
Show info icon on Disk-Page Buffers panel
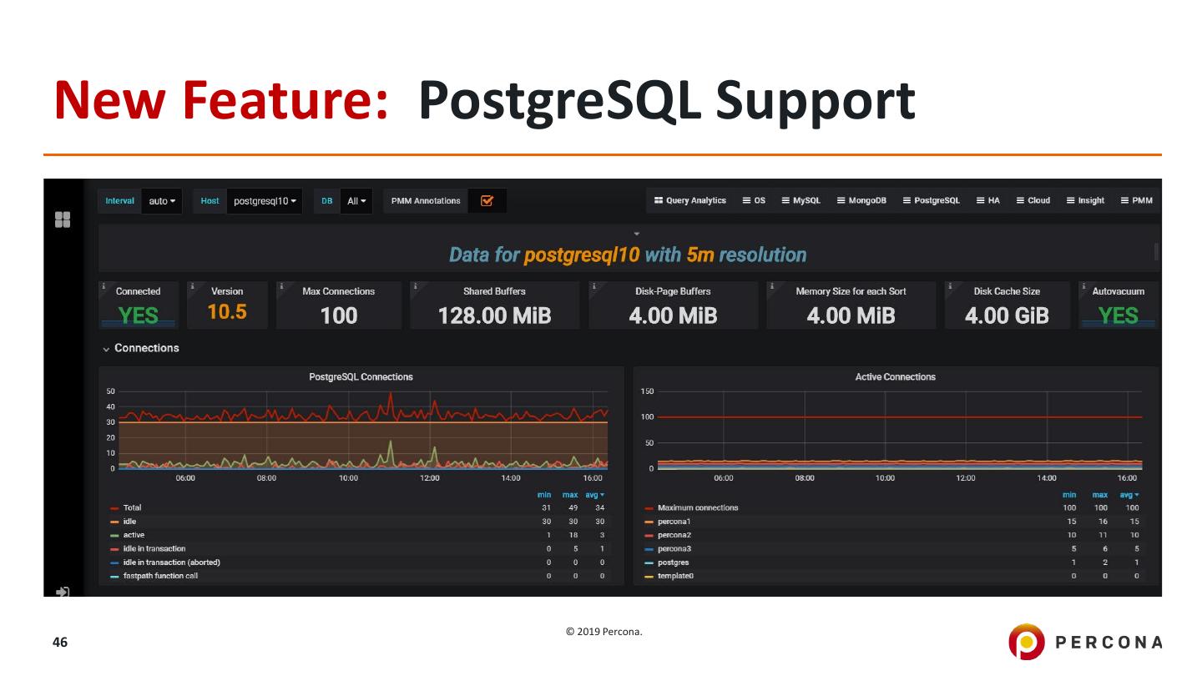coord(593,286)
